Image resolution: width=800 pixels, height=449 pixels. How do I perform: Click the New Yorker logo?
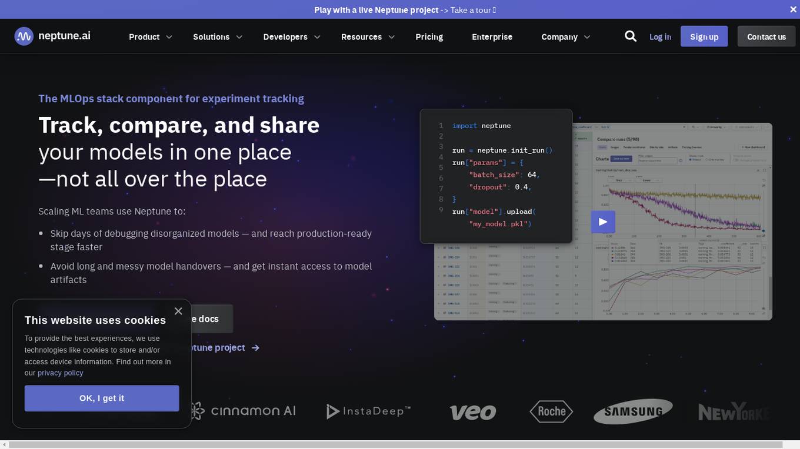[x=734, y=411]
